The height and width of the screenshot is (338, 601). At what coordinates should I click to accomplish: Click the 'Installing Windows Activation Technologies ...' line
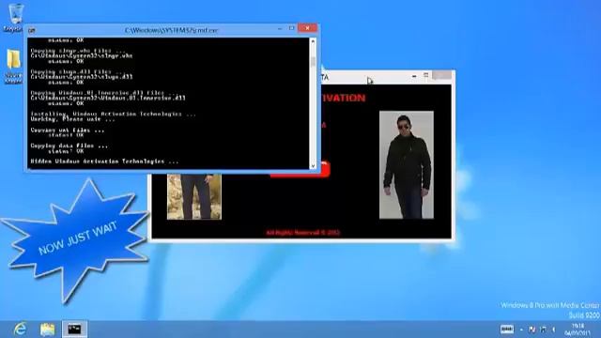click(x=113, y=114)
